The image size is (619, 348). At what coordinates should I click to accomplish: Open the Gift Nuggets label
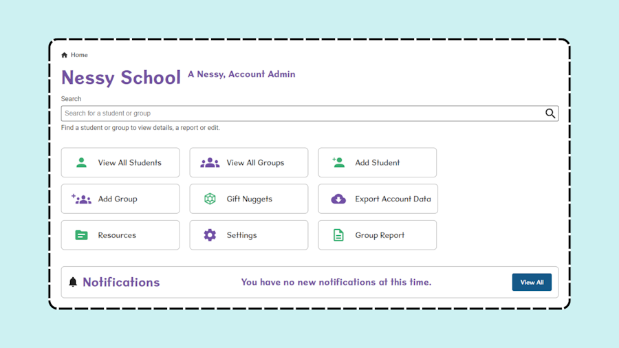pos(250,199)
